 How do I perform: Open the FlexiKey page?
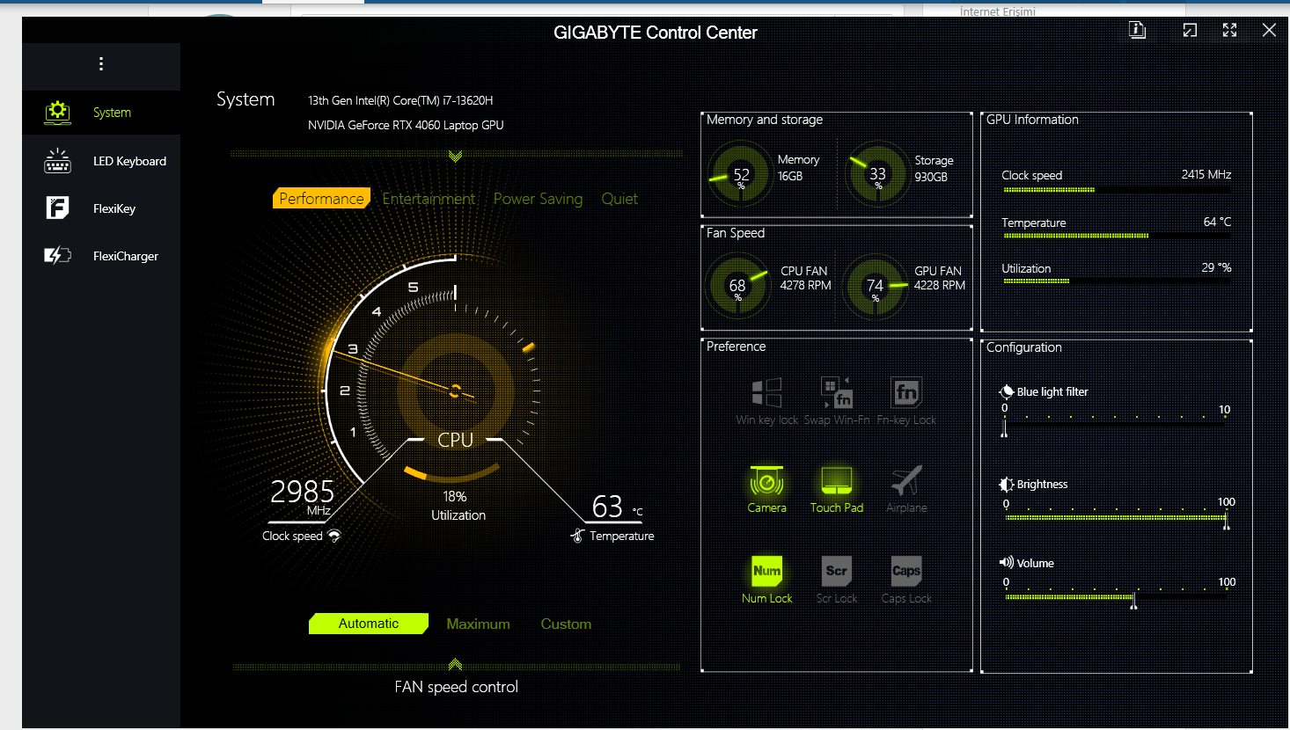[x=101, y=208]
